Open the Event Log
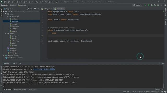Screen dimensions: 167x93 click(x=159, y=89)
